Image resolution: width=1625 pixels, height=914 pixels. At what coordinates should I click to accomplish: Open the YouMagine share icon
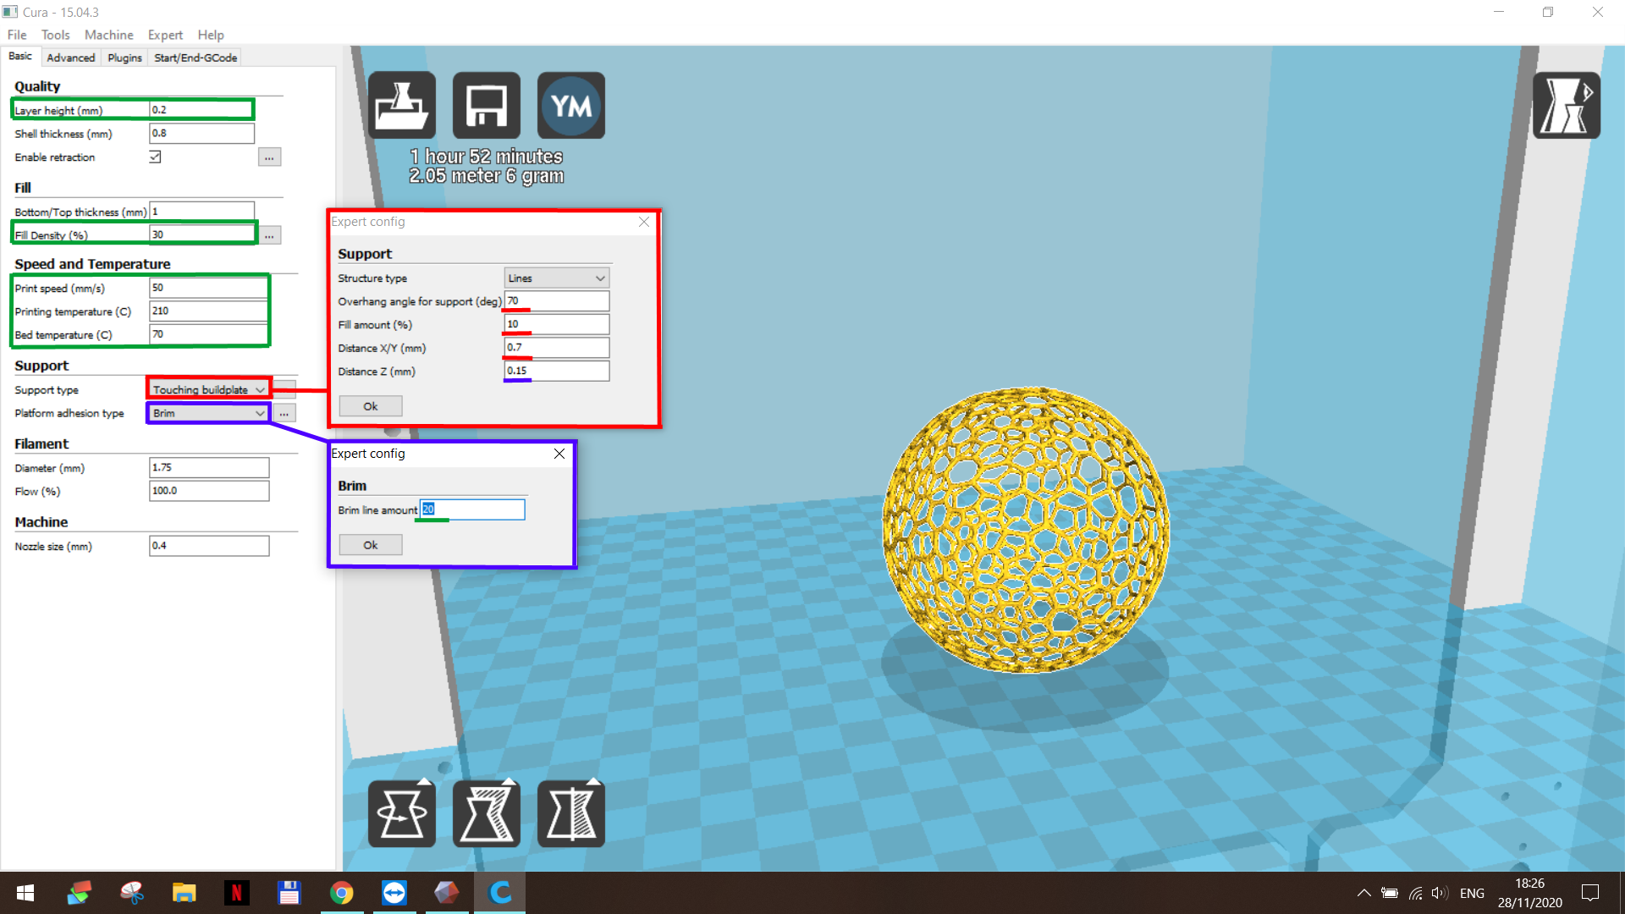pos(570,104)
